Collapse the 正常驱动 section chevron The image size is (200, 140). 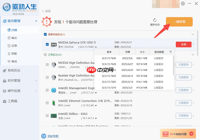(193, 55)
